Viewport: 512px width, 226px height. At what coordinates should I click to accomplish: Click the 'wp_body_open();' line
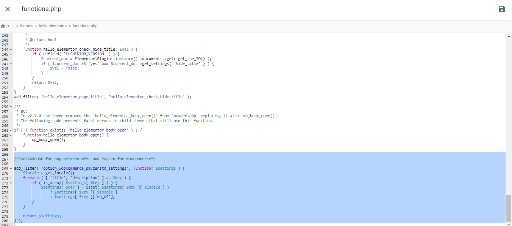point(49,140)
